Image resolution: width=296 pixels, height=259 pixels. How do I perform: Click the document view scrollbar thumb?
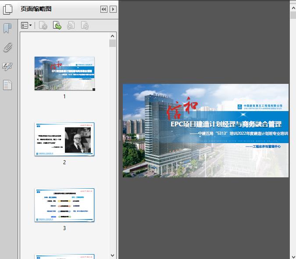click(293, 15)
